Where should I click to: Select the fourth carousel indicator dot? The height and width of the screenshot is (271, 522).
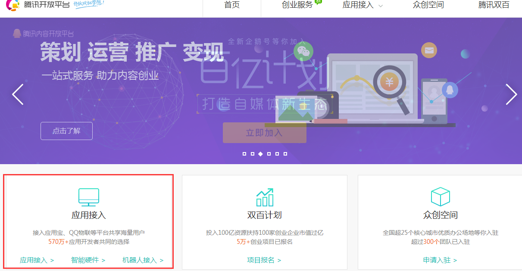(x=269, y=154)
